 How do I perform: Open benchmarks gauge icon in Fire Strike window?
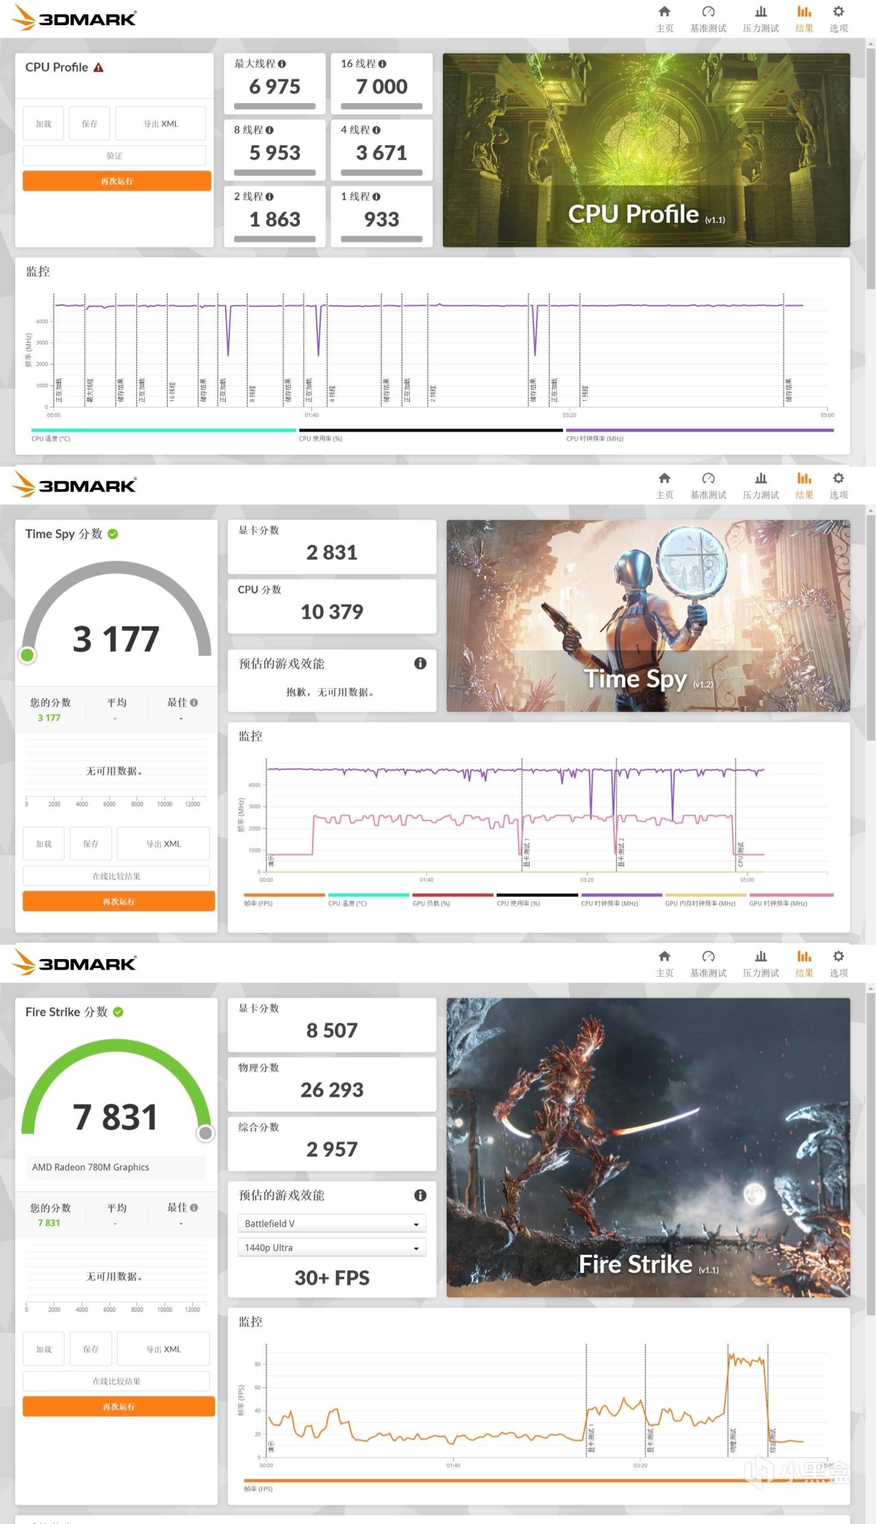[x=708, y=956]
